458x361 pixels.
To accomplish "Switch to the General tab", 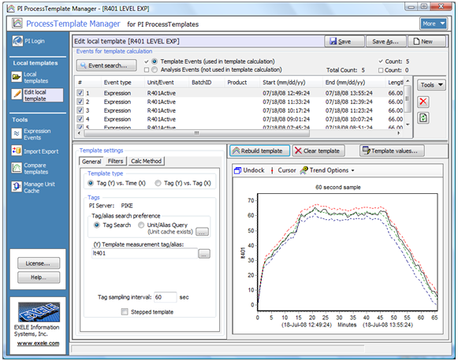I will (91, 162).
